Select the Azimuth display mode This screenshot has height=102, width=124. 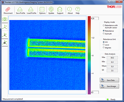(x=104, y=34)
